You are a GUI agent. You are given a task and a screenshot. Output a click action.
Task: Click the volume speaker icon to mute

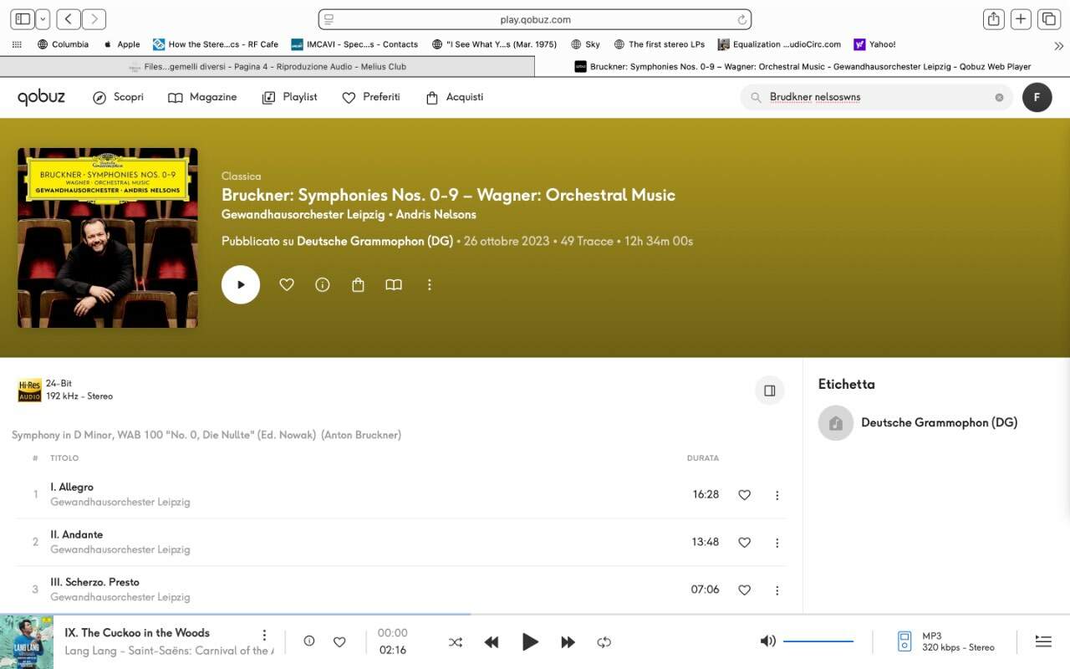(x=767, y=641)
